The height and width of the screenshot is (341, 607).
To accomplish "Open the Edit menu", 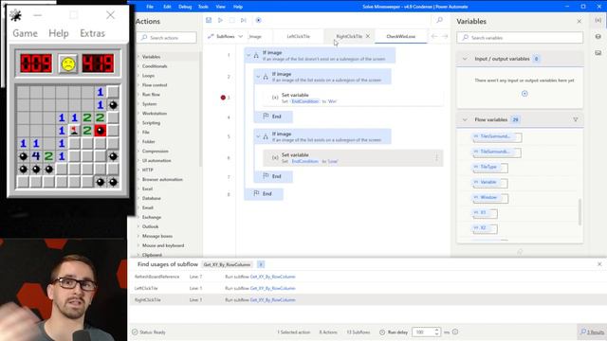I will coord(167,7).
